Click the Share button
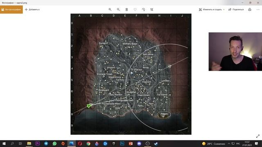Screen dimensions: 262x147 click(236, 9)
